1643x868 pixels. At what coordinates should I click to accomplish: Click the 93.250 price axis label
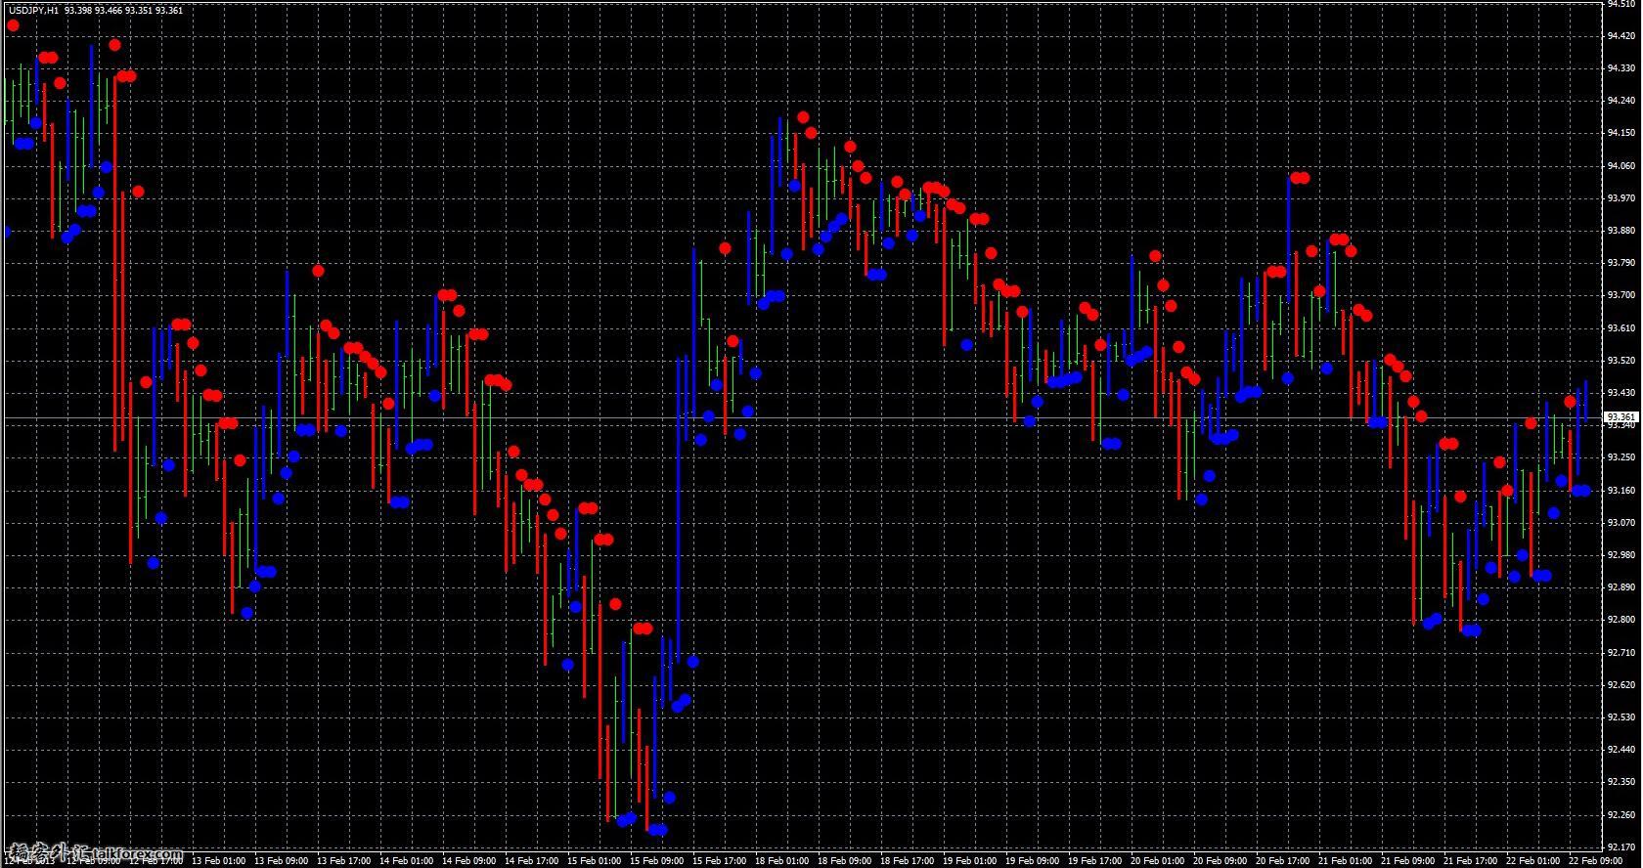pos(1621,457)
